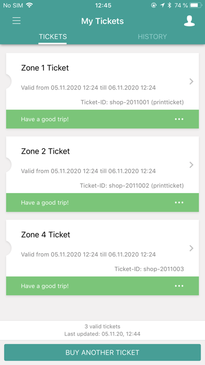Expand Zone 2 Ticket details chevron
The width and height of the screenshot is (205, 365).
(191, 165)
